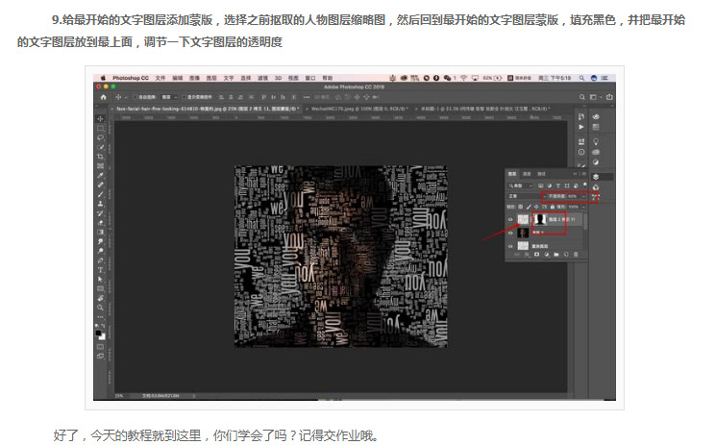The height and width of the screenshot is (445, 715).
Task: Toggle lock transparent pixels
Action: [520, 207]
